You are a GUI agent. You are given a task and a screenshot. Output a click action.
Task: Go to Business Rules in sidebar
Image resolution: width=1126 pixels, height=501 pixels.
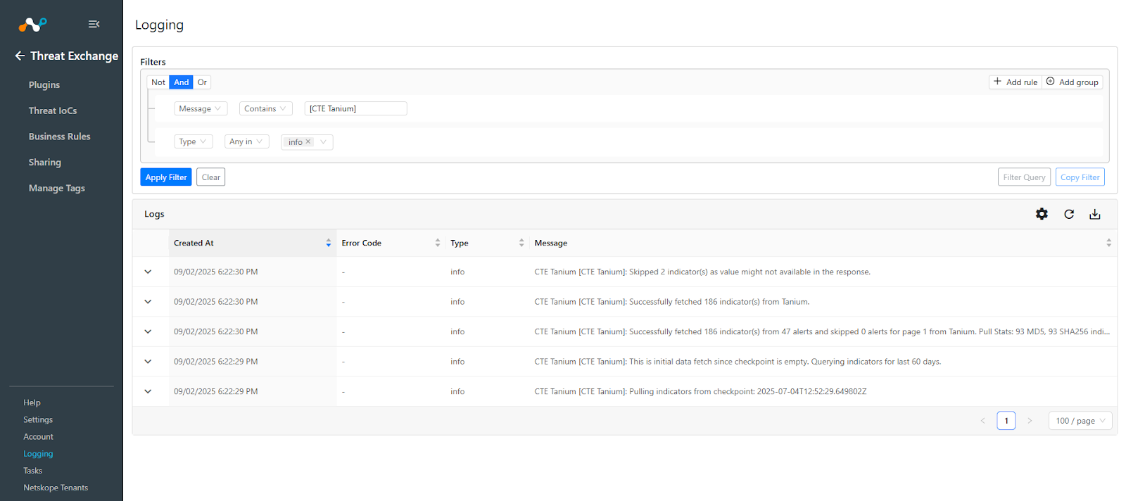pos(59,137)
